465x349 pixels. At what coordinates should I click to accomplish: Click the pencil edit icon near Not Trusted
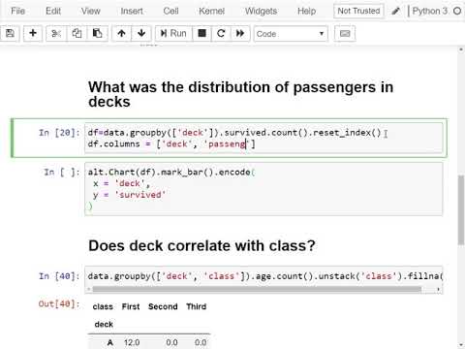coord(395,11)
